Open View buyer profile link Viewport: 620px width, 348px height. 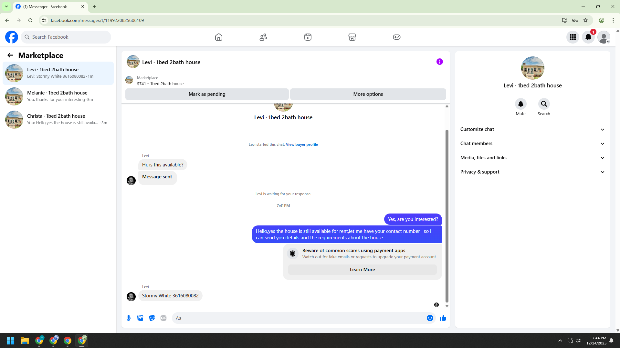302,144
